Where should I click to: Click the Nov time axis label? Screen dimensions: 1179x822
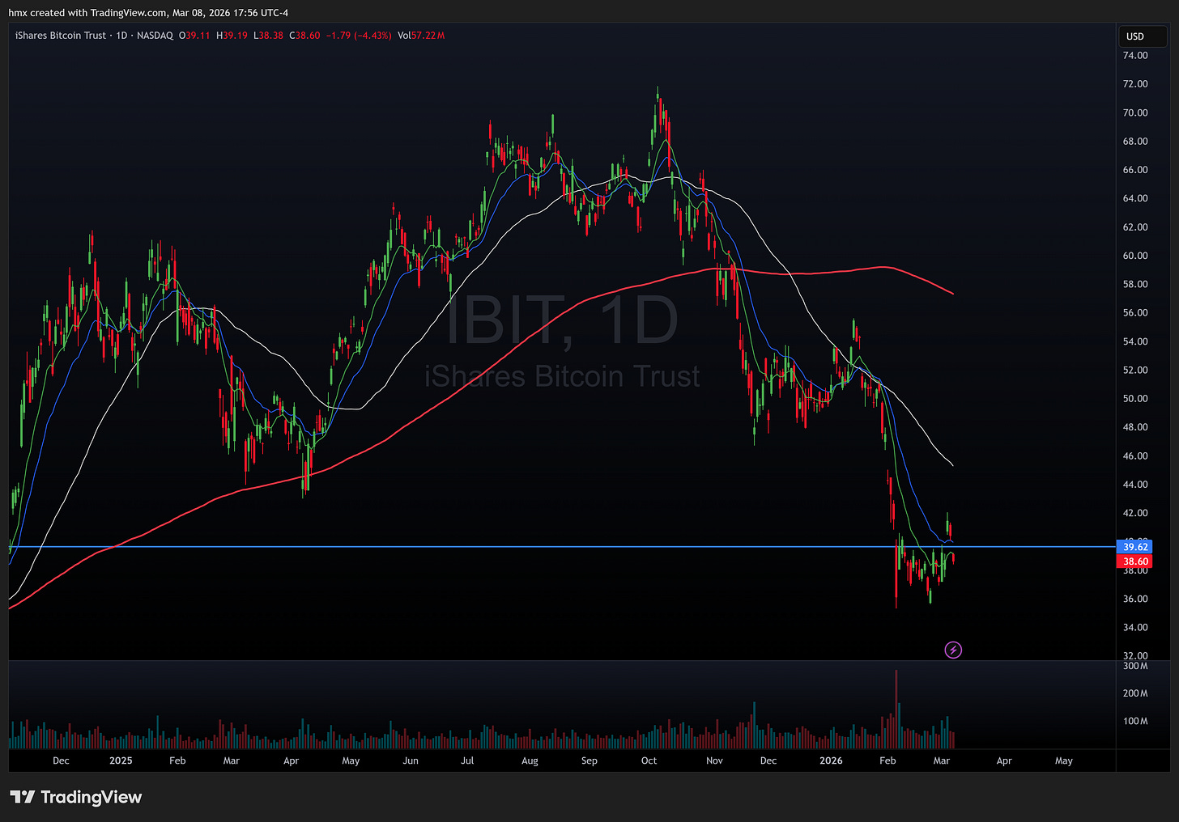(714, 761)
